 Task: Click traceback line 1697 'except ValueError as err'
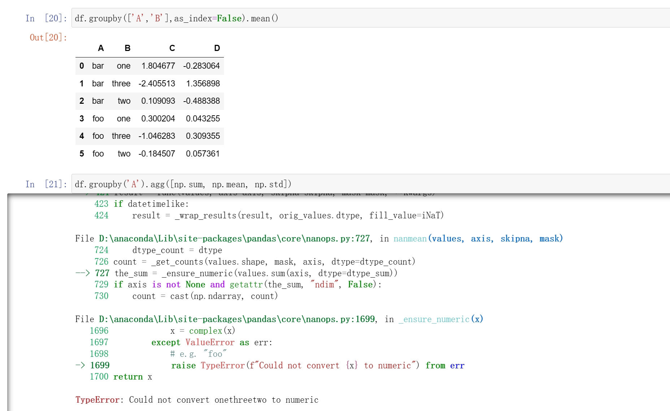(212, 342)
